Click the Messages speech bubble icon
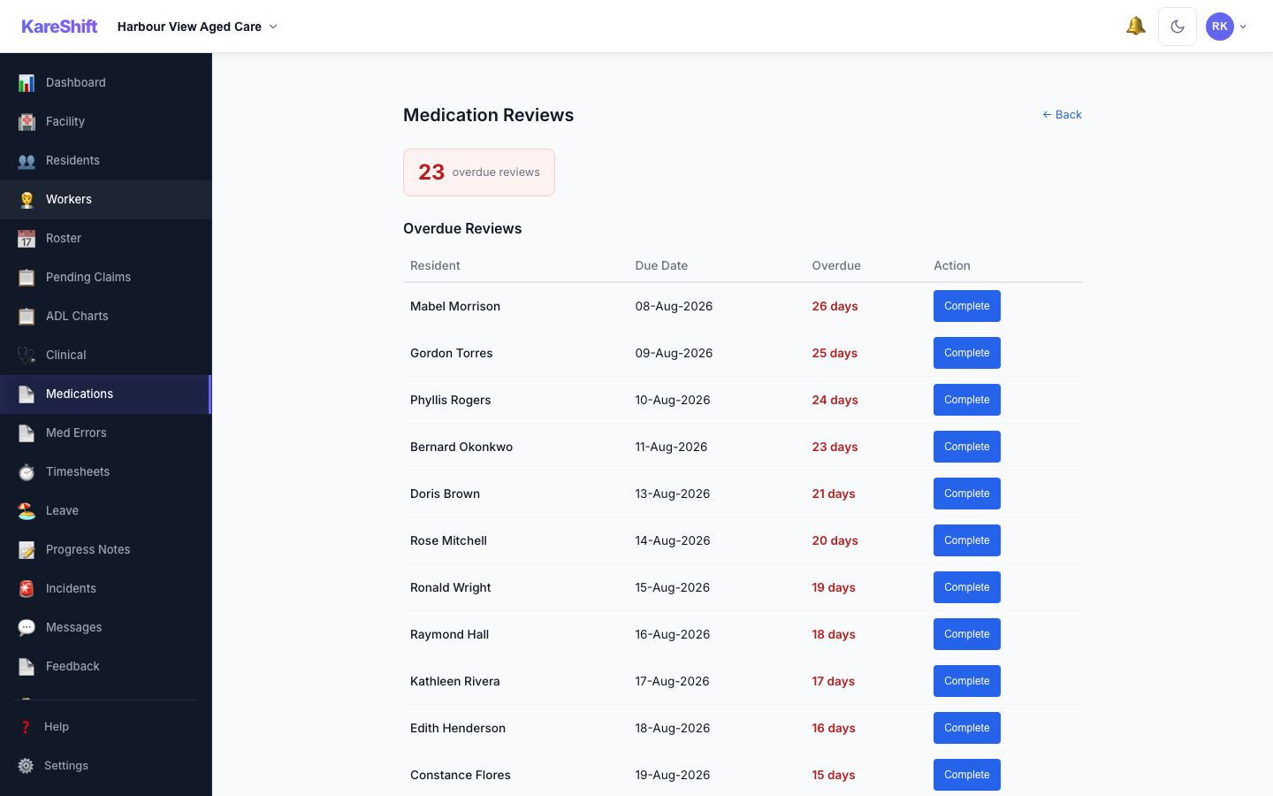 pyautogui.click(x=27, y=627)
